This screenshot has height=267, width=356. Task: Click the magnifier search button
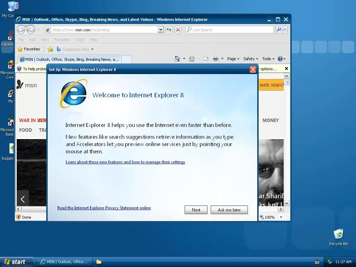coord(279,30)
